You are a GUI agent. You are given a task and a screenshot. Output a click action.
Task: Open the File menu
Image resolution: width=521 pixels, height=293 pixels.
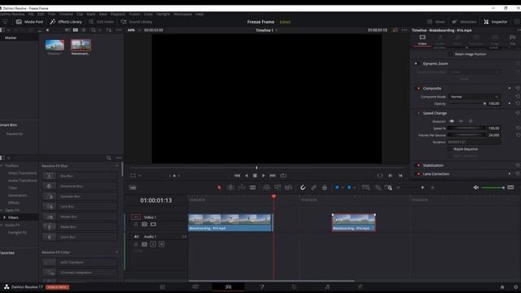[31, 15]
